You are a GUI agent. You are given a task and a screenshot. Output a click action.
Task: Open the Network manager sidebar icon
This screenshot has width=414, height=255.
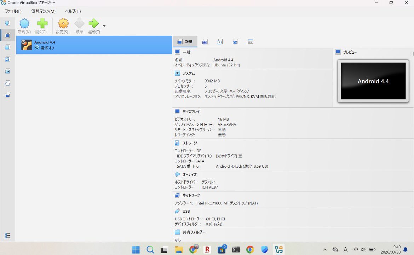tap(8, 71)
